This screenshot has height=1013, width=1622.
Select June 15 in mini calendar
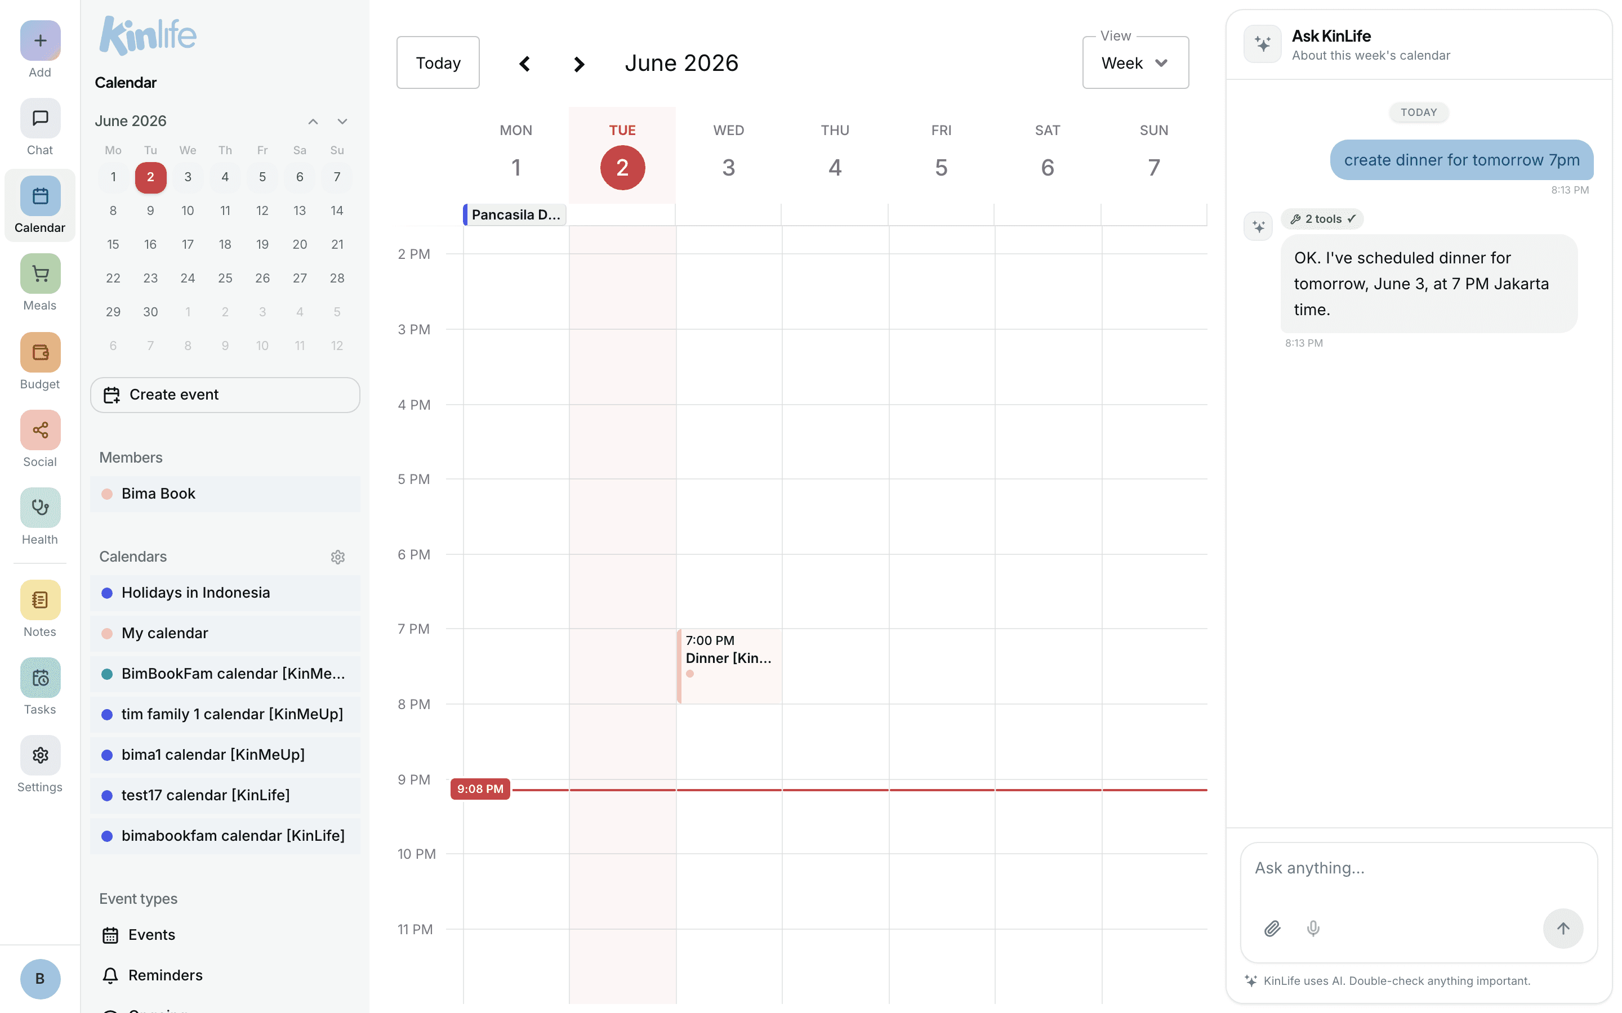[113, 245]
